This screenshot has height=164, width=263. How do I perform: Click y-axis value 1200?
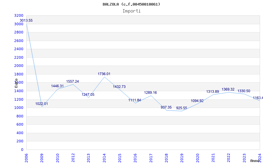[19, 100]
